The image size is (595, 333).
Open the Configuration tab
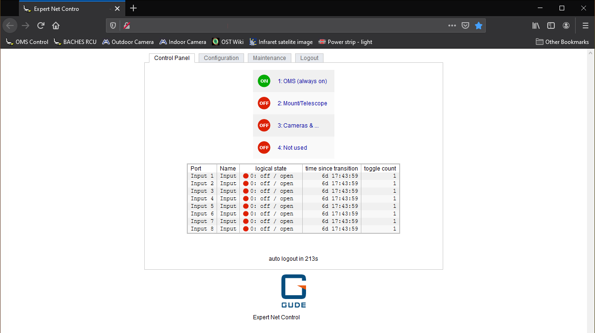[x=221, y=58]
